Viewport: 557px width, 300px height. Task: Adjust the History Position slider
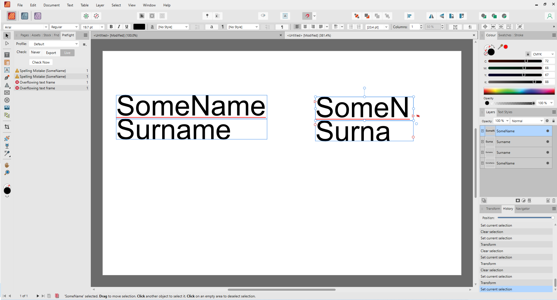point(526,218)
